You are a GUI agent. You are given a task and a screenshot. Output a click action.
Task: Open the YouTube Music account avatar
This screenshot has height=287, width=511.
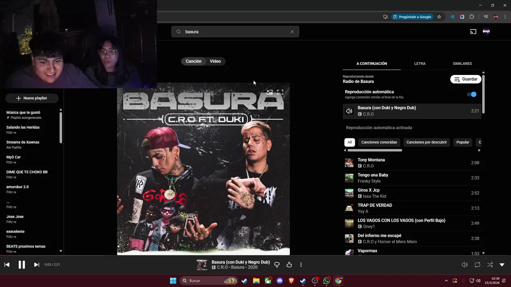click(486, 31)
